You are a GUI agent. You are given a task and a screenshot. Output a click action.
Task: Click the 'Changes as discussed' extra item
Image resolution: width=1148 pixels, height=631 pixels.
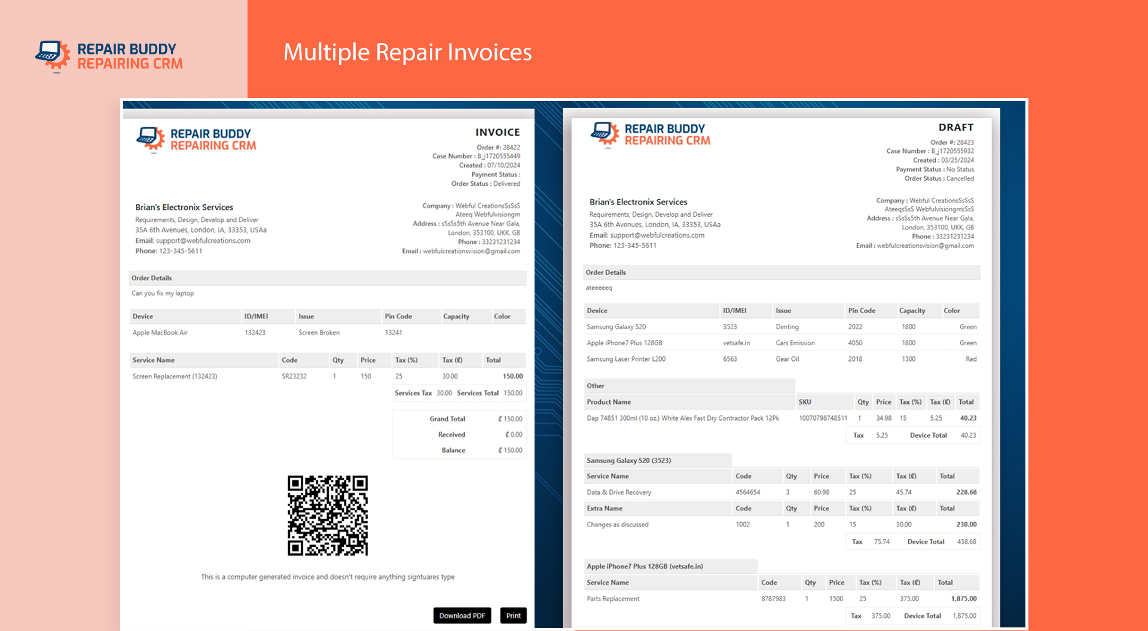pos(617,525)
